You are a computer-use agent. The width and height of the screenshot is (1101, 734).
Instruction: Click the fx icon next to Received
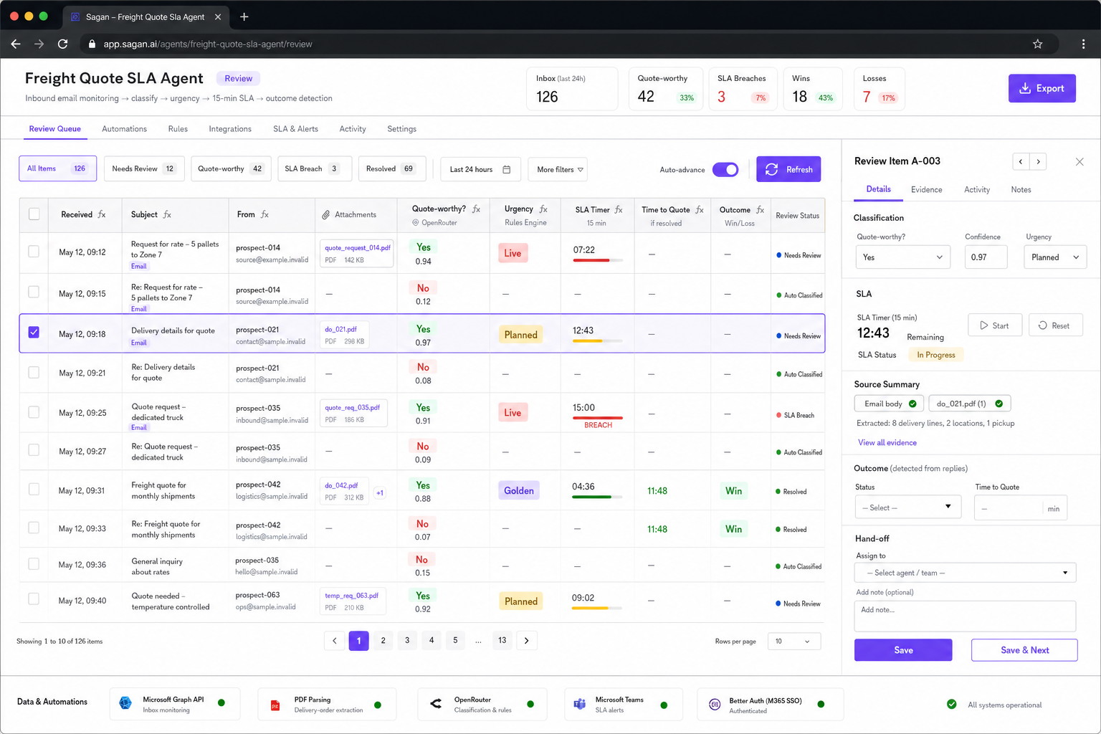102,214
